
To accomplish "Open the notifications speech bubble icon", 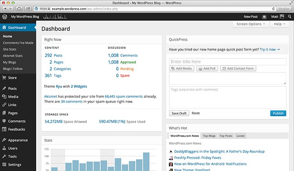I will click(x=265, y=17).
